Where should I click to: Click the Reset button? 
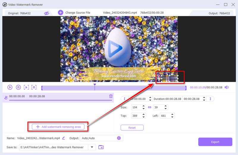click(132, 128)
